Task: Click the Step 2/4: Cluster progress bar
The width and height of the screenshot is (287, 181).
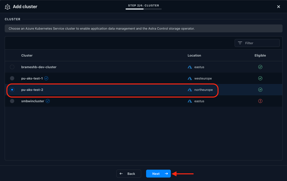Action: 143,9
